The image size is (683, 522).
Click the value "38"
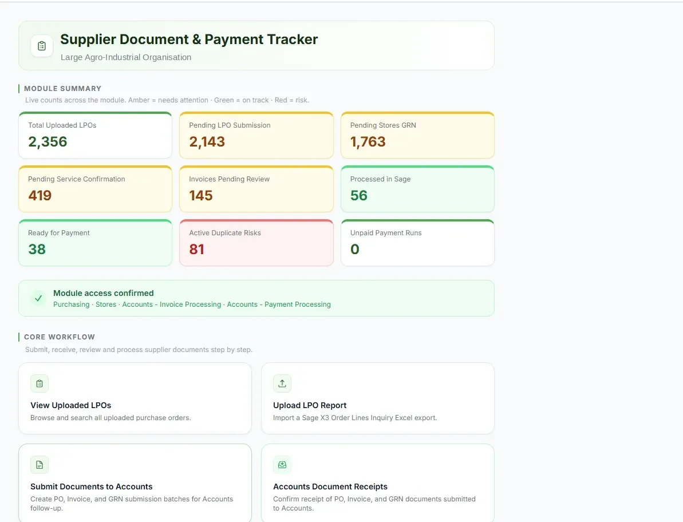point(37,250)
